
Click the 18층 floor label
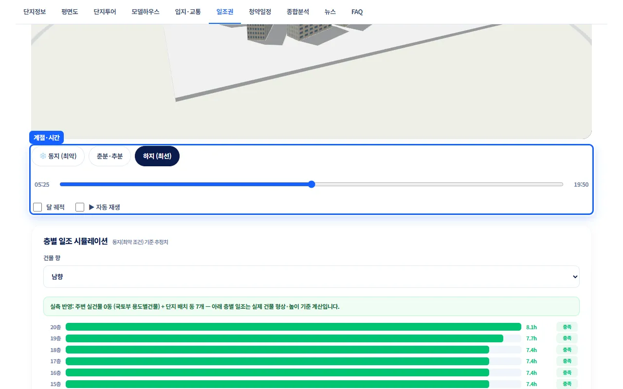pyautogui.click(x=55, y=350)
